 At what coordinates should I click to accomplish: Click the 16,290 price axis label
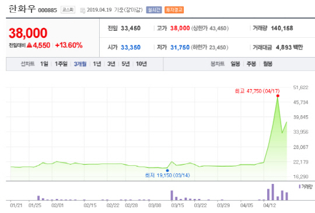pos(301,177)
